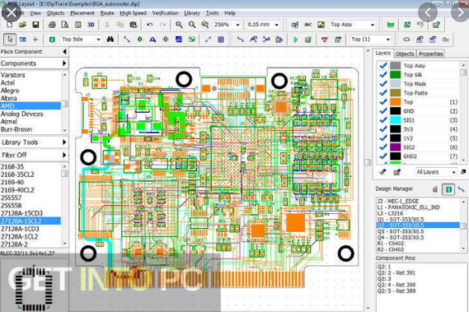The image size is (469, 312).
Task: Click the place text A tool
Action: (152, 40)
